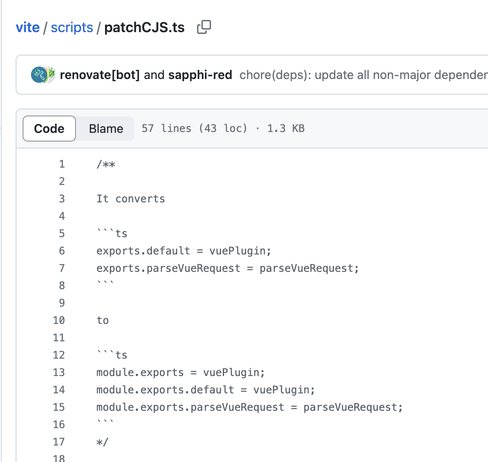Image resolution: width=488 pixels, height=462 pixels.
Task: Click line number 13 in the gutter
Action: 59,373
